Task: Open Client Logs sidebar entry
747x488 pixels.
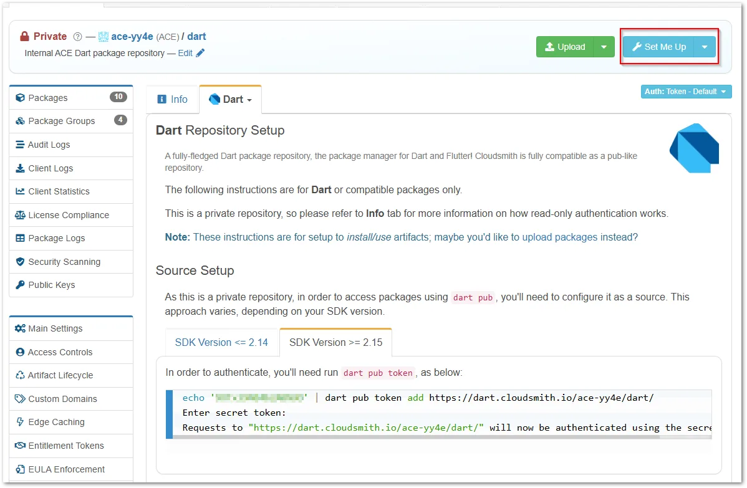Action: tap(71, 168)
